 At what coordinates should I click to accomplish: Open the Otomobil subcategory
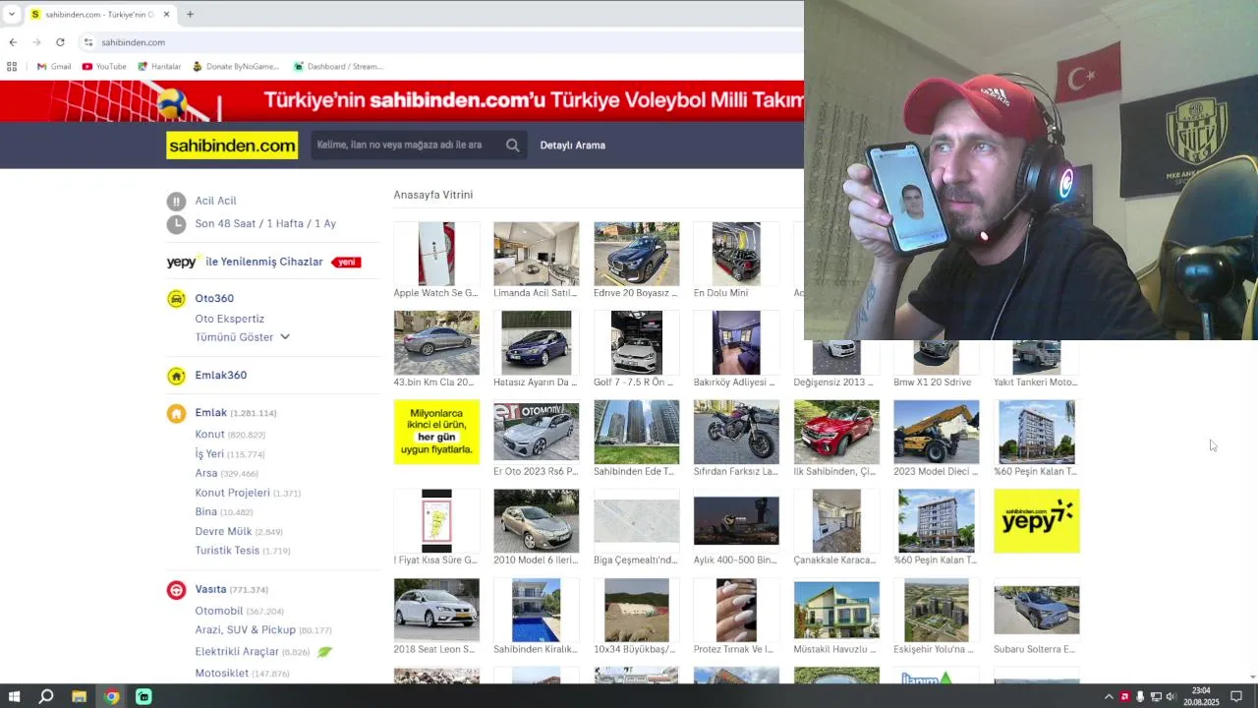218,611
